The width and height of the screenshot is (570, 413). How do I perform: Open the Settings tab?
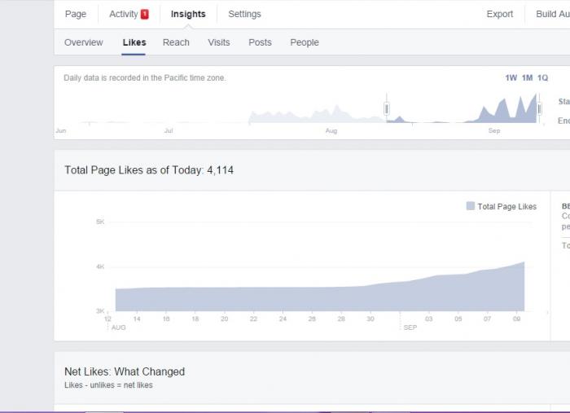[244, 14]
